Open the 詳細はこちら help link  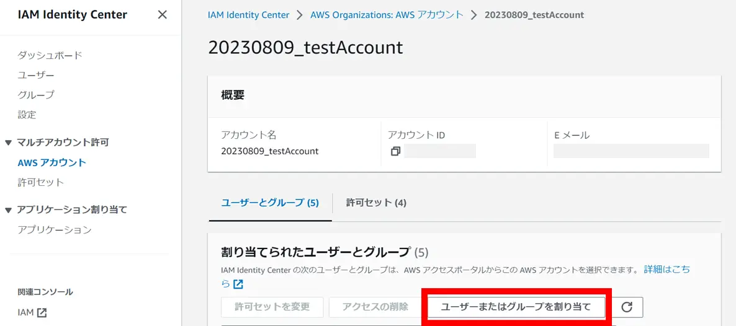667,270
